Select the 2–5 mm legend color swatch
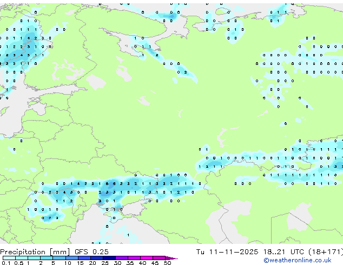Image resolution: width=343 pixels, height=265 pixels. click(47, 258)
